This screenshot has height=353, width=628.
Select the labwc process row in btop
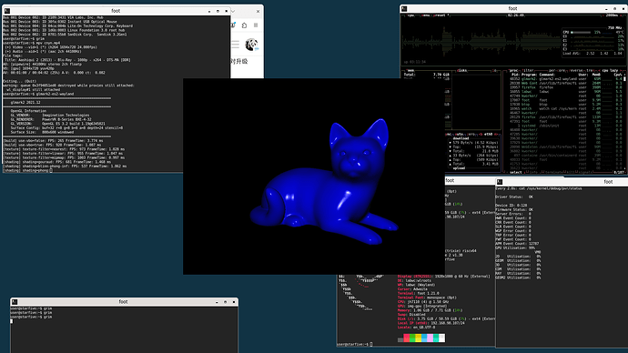tap(565, 92)
